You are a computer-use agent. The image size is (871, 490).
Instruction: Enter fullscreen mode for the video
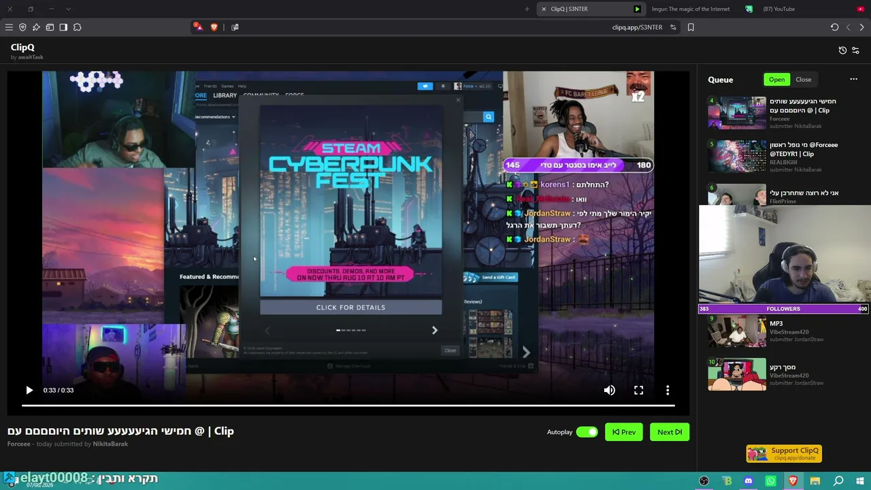click(638, 390)
